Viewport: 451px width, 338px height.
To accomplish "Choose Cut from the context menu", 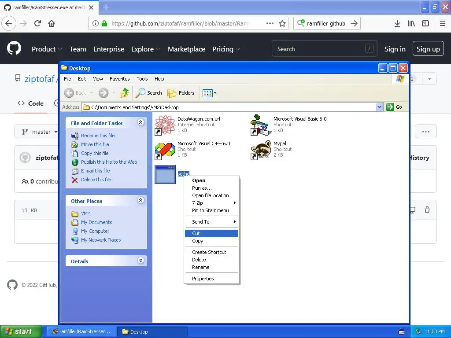I will pyautogui.click(x=211, y=233).
